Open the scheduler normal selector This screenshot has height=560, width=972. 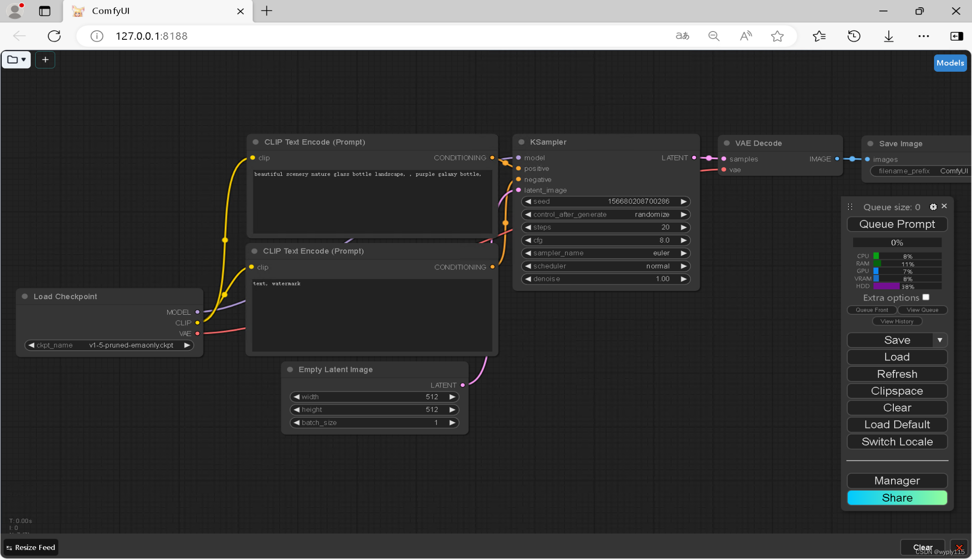click(606, 266)
